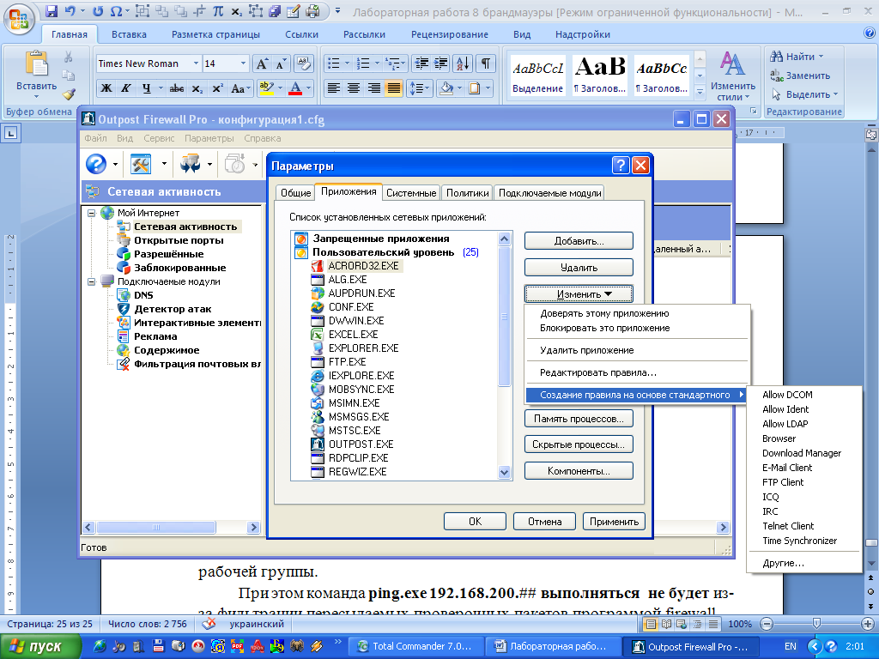
Task: Click the Скрытые процессы button
Action: tap(579, 444)
